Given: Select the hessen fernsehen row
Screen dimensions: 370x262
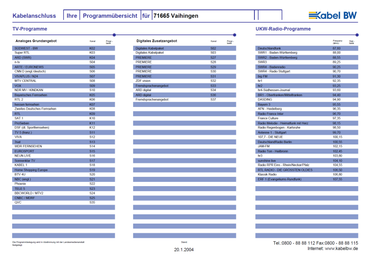Looking at the screenshot, I should coord(63,105).
